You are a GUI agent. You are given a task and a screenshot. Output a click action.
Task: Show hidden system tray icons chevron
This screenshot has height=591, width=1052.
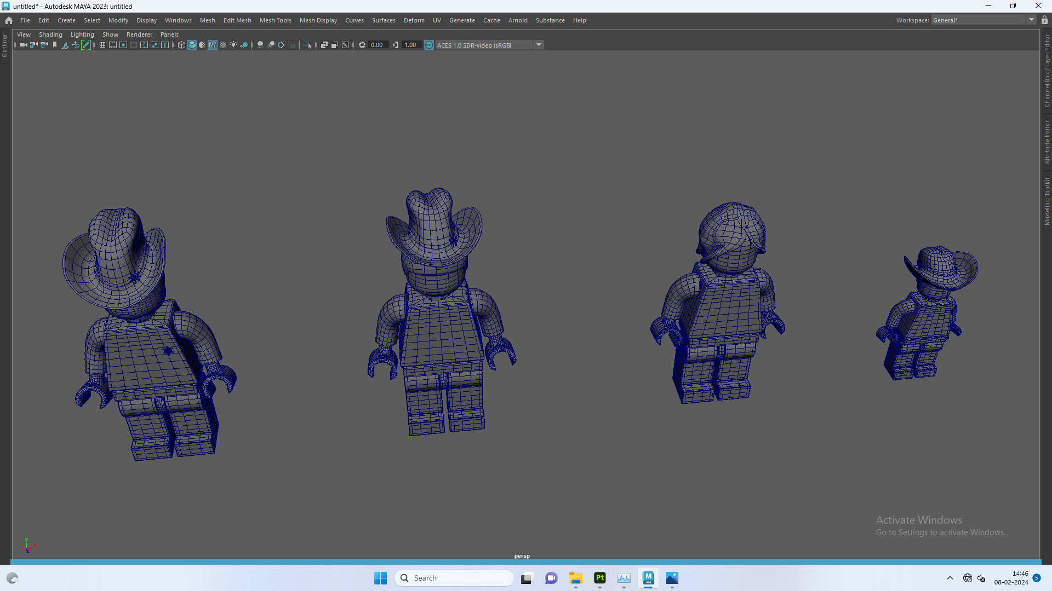[950, 578]
